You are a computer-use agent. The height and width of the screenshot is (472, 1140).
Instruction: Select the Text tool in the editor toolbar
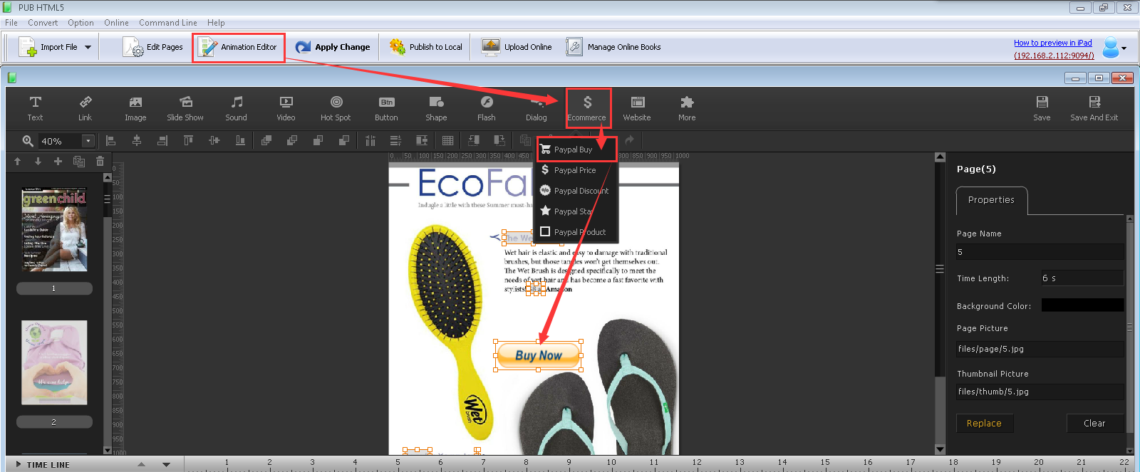pos(35,108)
